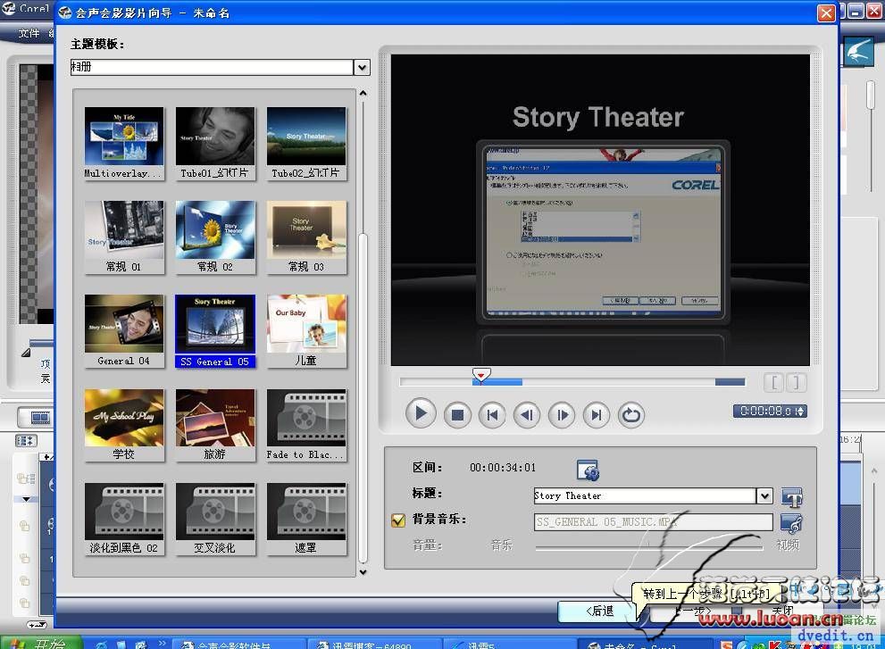
Task: Click the mark-in bracket button
Action: (774, 383)
